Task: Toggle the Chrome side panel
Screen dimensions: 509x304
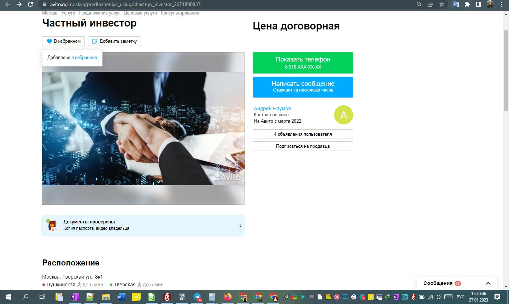Action: tap(479, 4)
